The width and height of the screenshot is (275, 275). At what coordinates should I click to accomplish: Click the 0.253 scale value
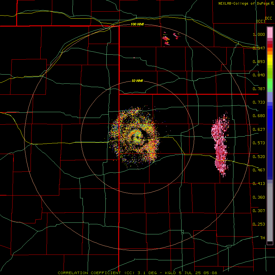(259, 224)
